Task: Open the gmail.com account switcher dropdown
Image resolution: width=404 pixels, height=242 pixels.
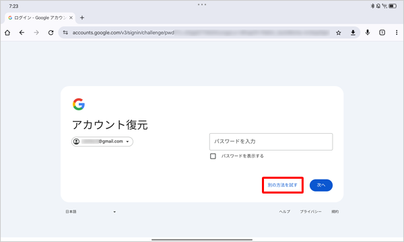Action: [x=102, y=141]
